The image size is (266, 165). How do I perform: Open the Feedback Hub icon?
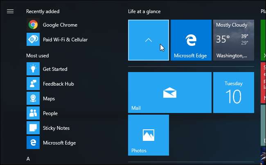pos(33,84)
